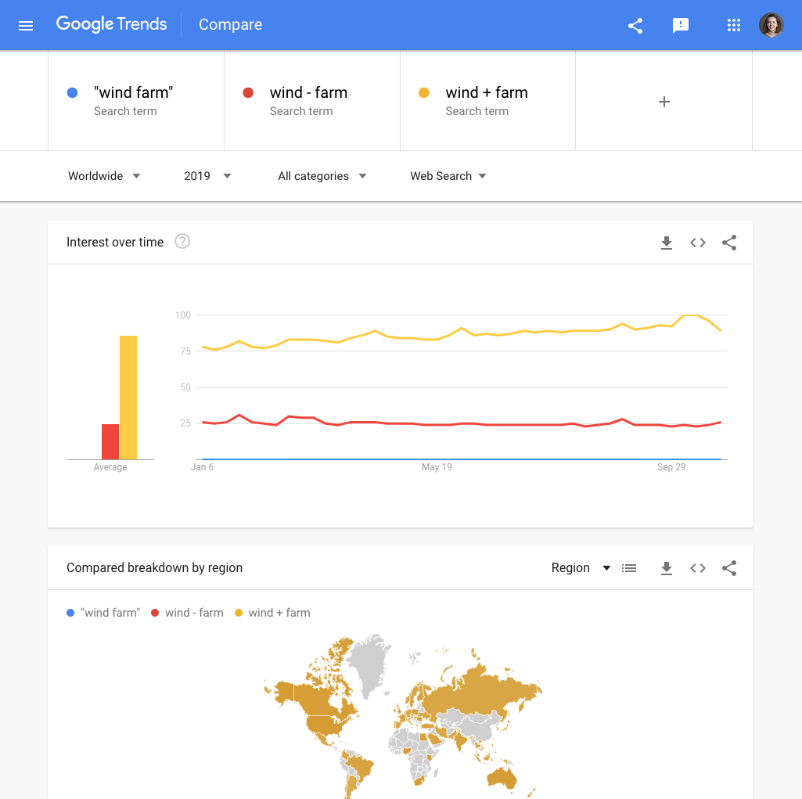802x799 pixels.
Task: Open the send feedback icon
Action: point(680,26)
